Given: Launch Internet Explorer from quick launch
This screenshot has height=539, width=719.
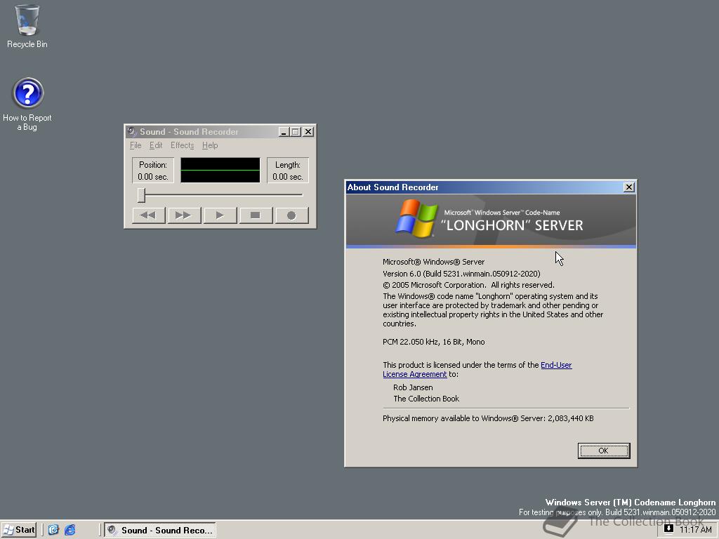Looking at the screenshot, I should (x=70, y=530).
